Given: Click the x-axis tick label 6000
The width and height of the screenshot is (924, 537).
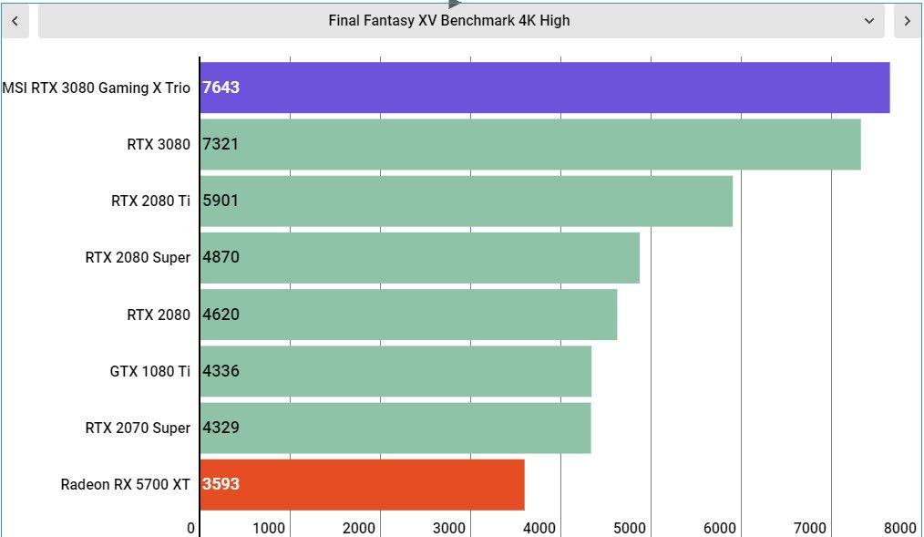Looking at the screenshot, I should (x=720, y=528).
